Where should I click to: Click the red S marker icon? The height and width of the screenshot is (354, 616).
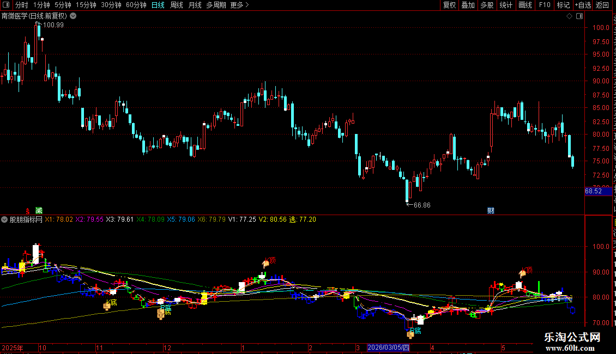click(28, 211)
